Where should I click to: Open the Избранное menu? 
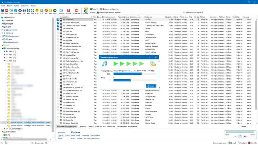tap(25, 6)
